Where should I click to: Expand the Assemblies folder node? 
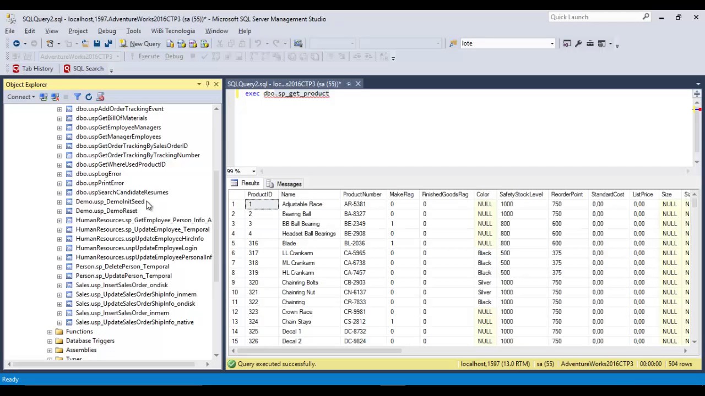(x=50, y=350)
